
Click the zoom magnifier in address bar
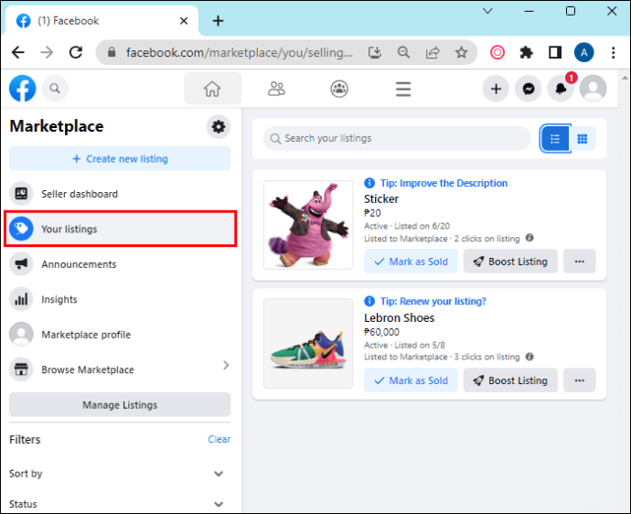[403, 52]
